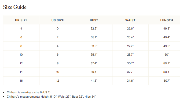Click the 41.3" bust cell
The height and width of the screenshot is (100, 180).
coord(94,81)
